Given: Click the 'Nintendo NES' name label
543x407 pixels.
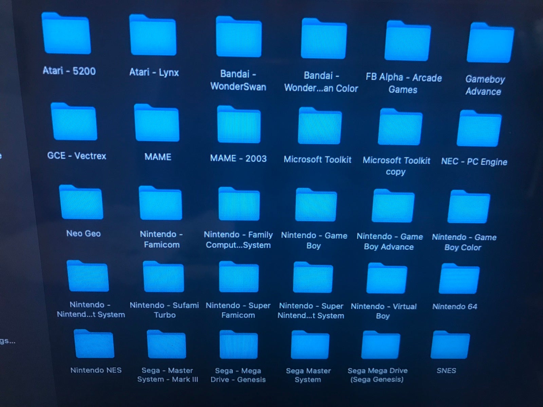Looking at the screenshot, I should [x=96, y=370].
